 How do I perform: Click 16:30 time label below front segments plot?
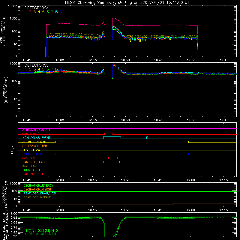tap(125, 60)
